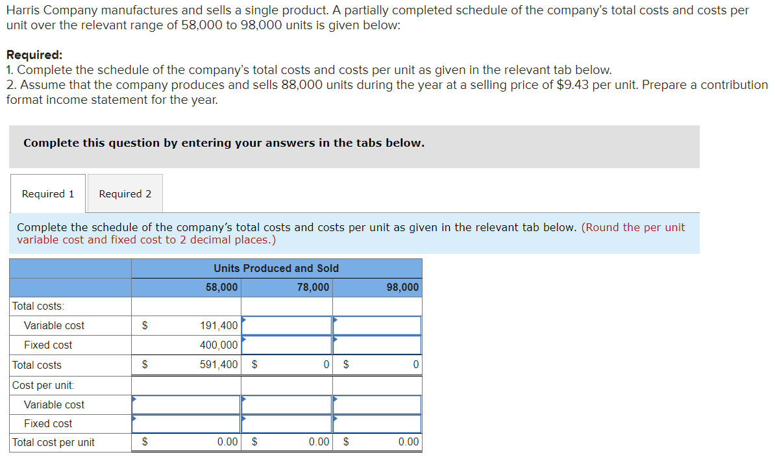Click the variable cost input under 78,000 units

tap(286, 325)
